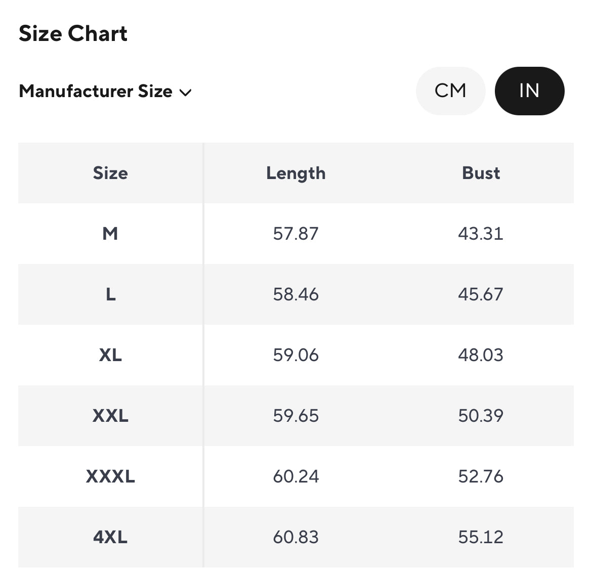Click the 59.06 length value
This screenshot has height=570, width=592.
tap(296, 355)
